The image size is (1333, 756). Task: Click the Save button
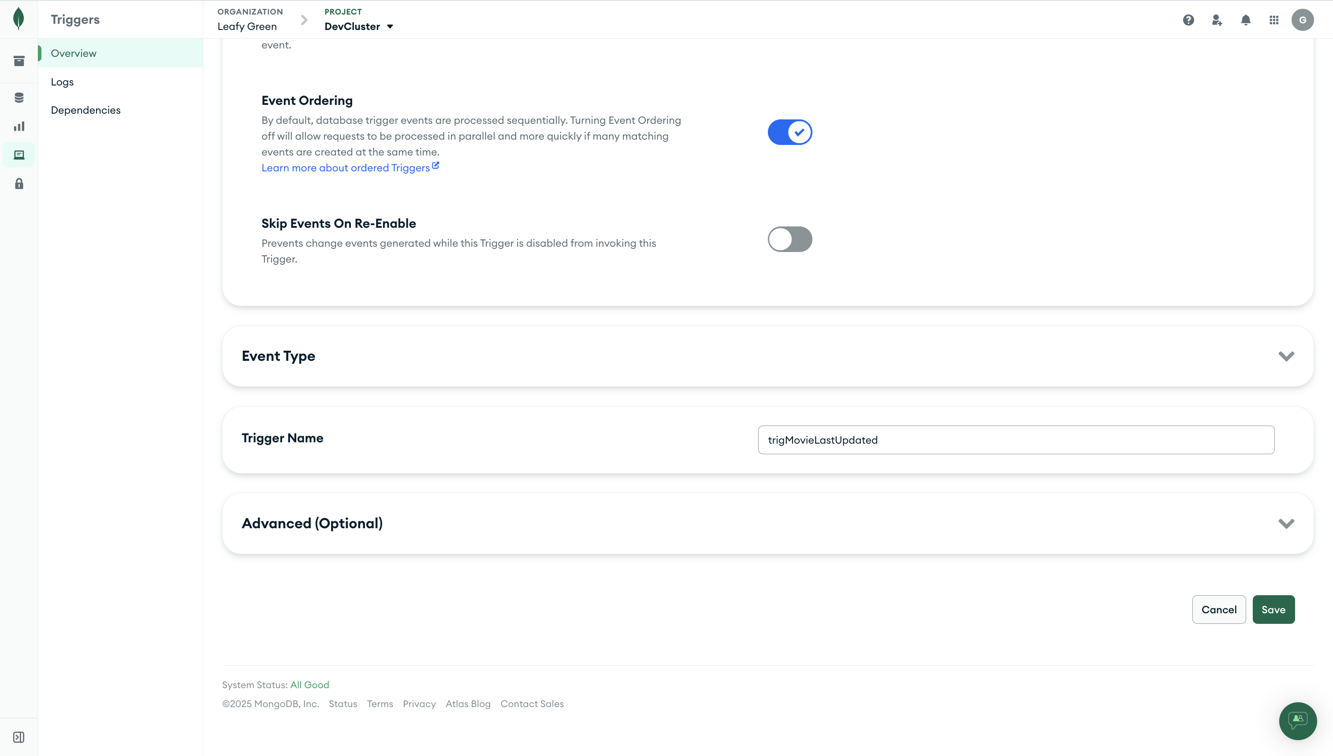click(1273, 609)
